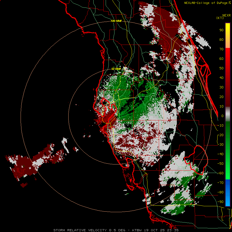Image resolution: width=232 pixels, height=232 pixels.
Task: Click the 100 NMI range ring label
Action: click(x=116, y=21)
